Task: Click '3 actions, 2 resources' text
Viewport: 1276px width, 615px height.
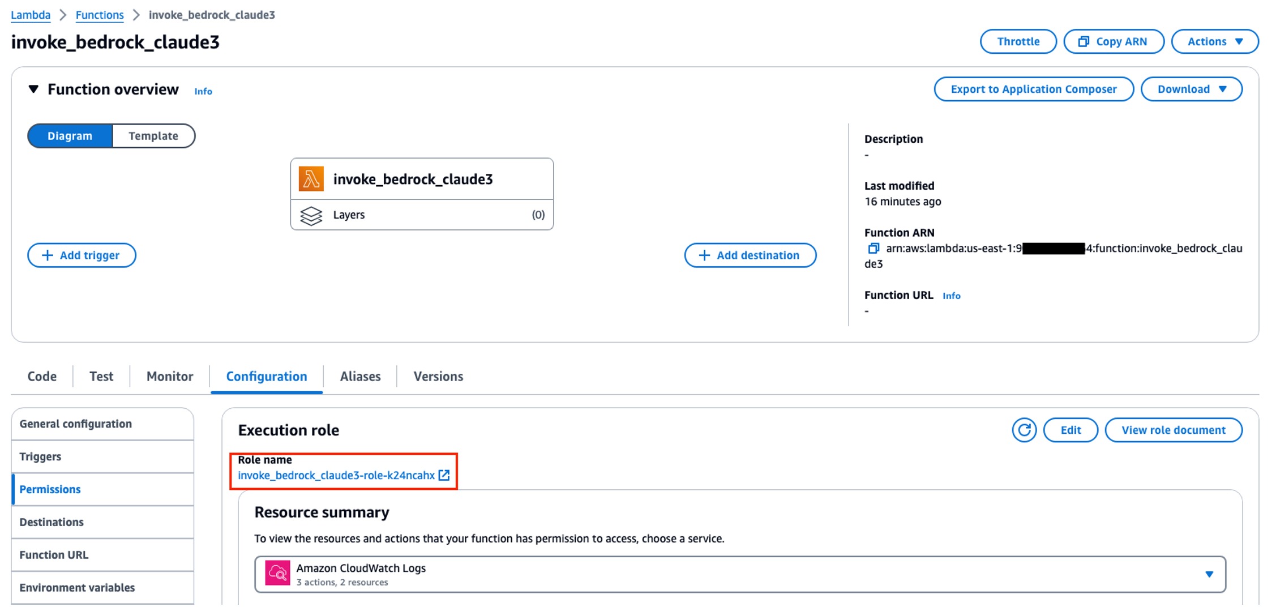Action: (342, 582)
